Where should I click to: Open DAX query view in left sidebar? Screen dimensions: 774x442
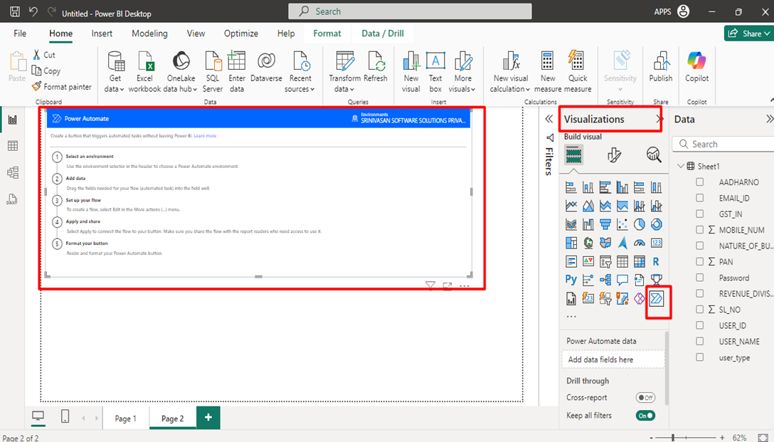coord(12,199)
